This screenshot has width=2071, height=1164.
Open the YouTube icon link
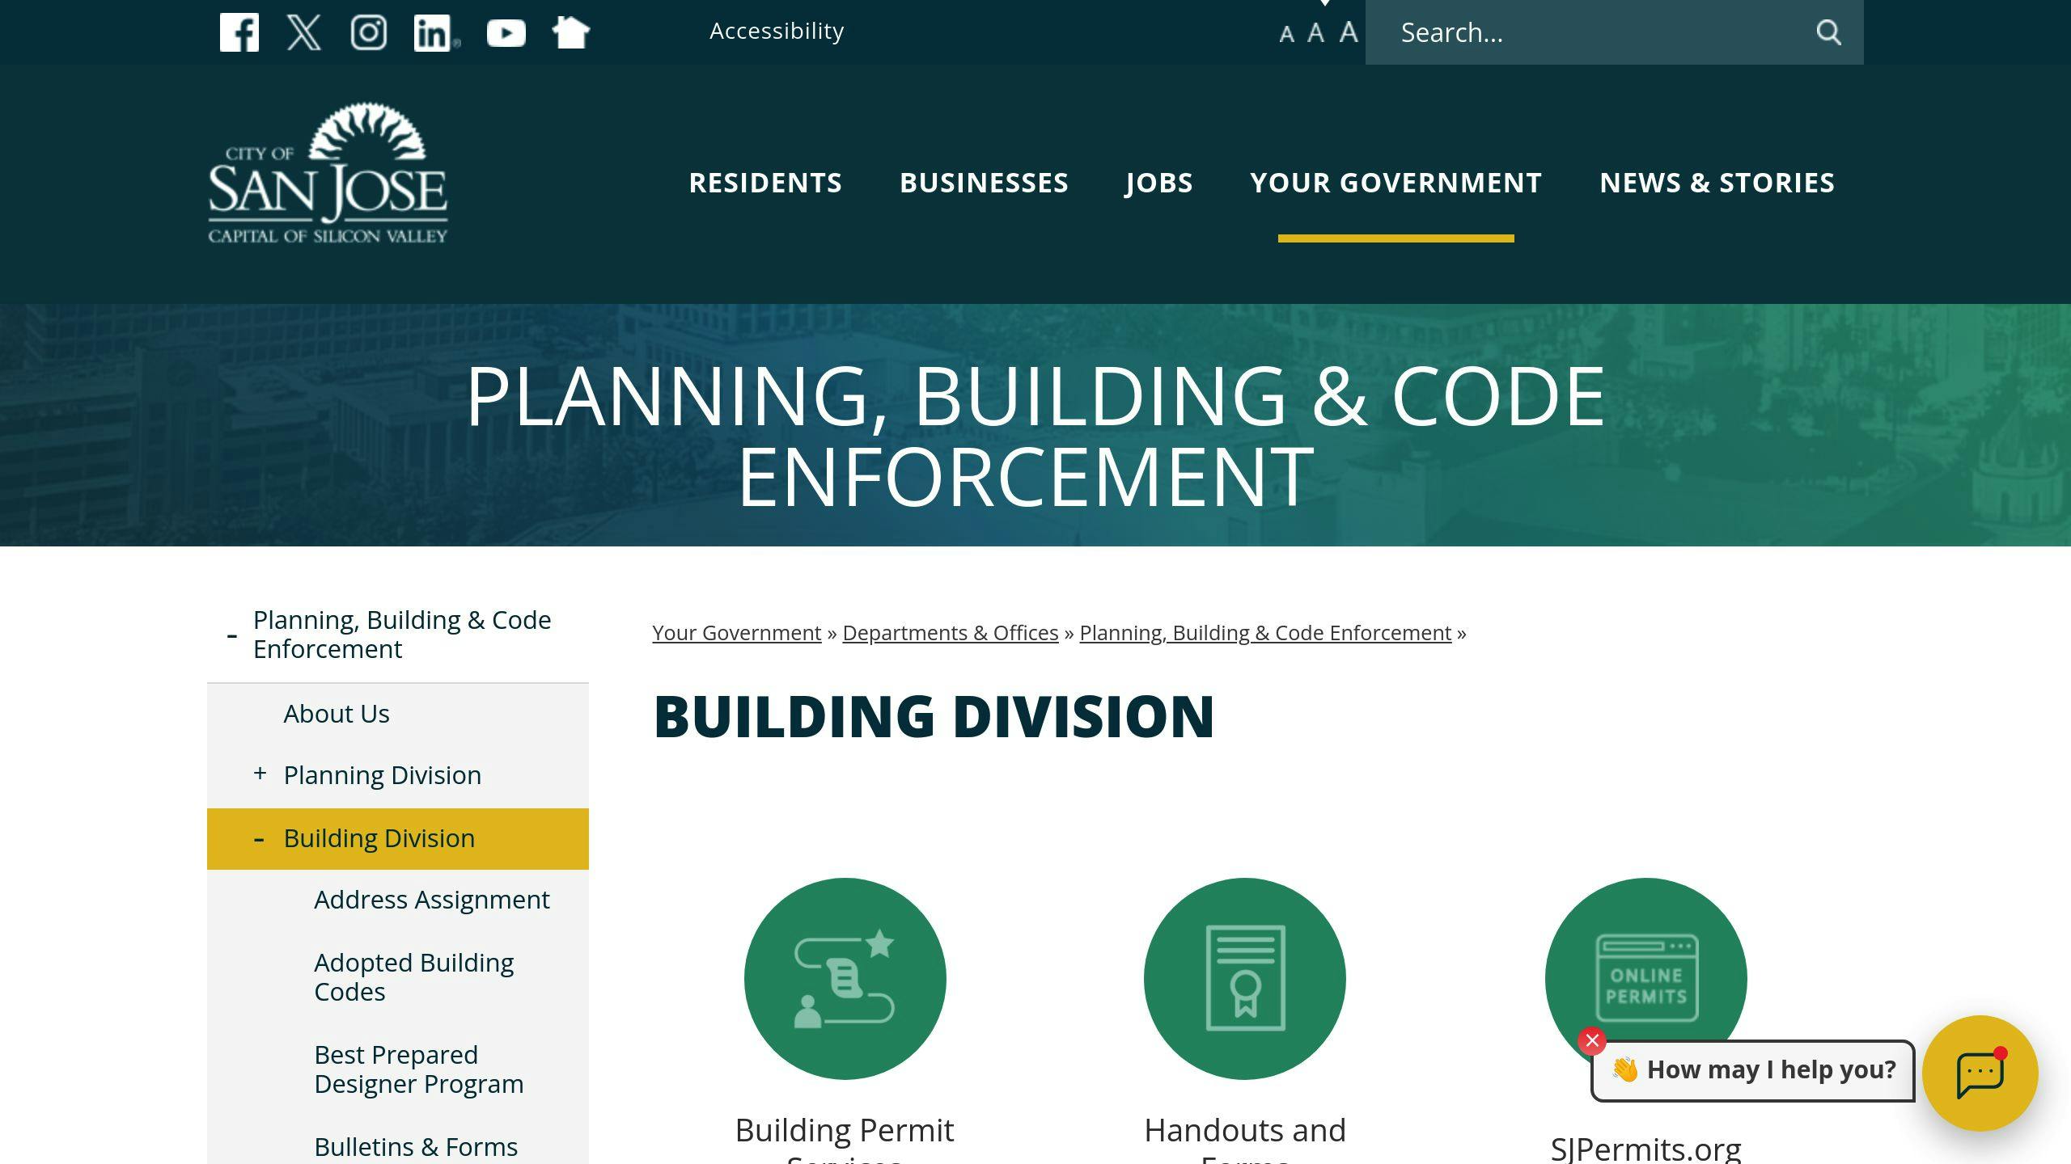coord(506,33)
